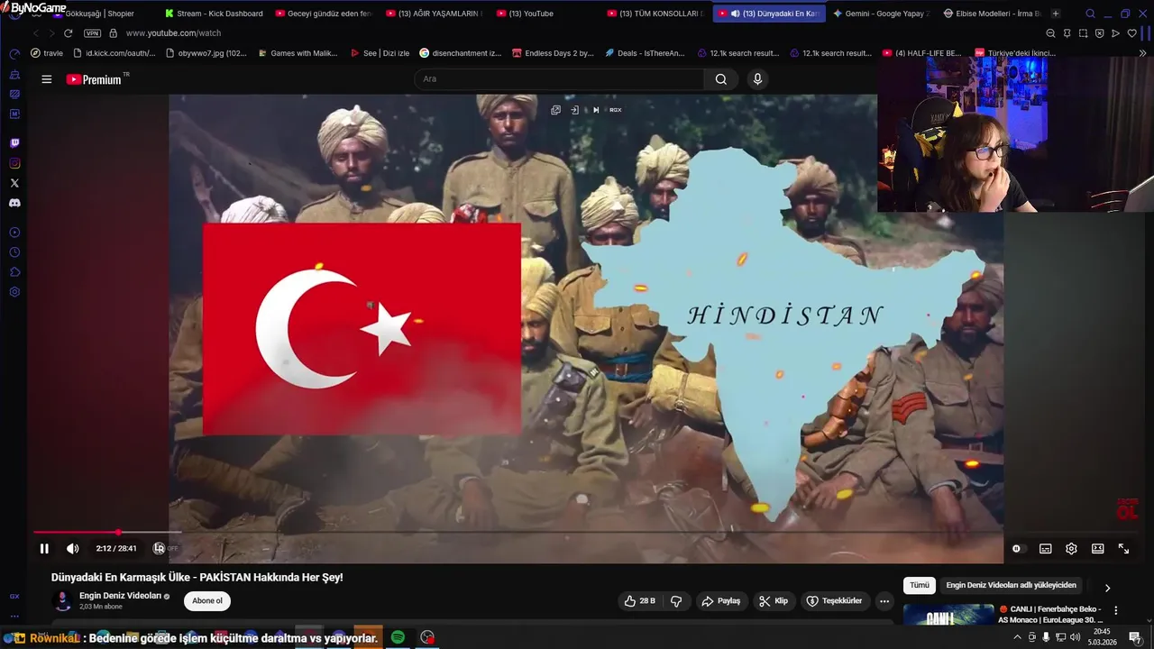Show next filter chips with chevron arrow
The height and width of the screenshot is (649, 1154).
(x=1108, y=588)
